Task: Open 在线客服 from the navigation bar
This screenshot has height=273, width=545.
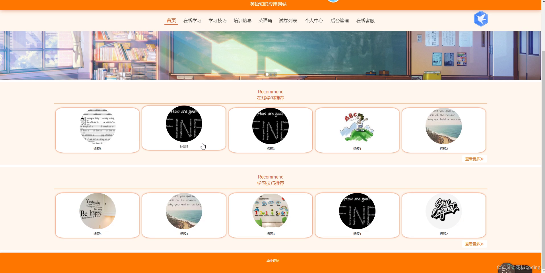Action: (365, 20)
